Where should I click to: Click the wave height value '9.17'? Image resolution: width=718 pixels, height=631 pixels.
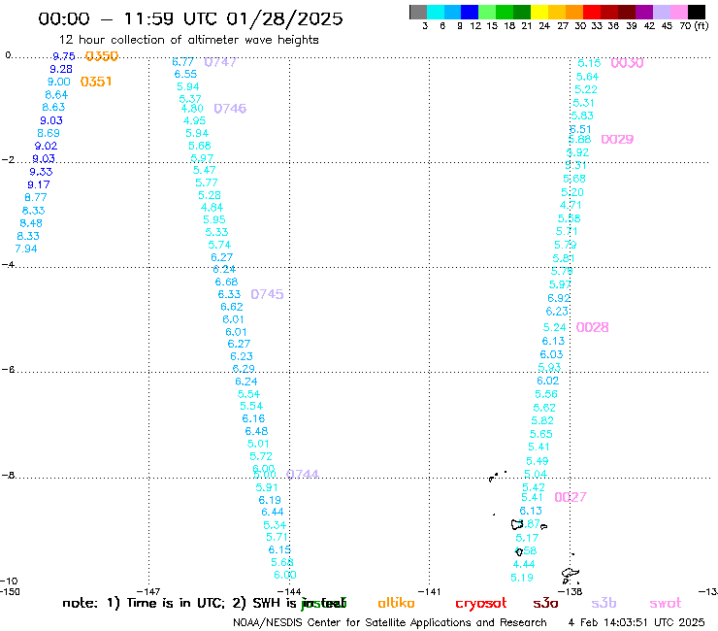coord(39,184)
